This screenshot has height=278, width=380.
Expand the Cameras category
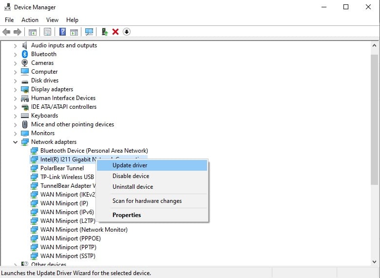point(15,63)
